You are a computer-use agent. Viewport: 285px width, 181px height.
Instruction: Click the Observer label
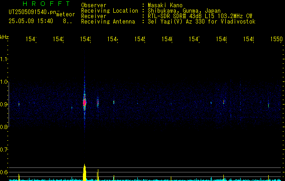[x=94, y=5]
